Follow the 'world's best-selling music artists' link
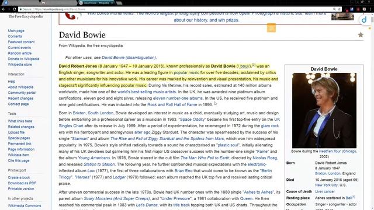Image resolution: width=374 pixels, height=210 pixels. [147, 92]
